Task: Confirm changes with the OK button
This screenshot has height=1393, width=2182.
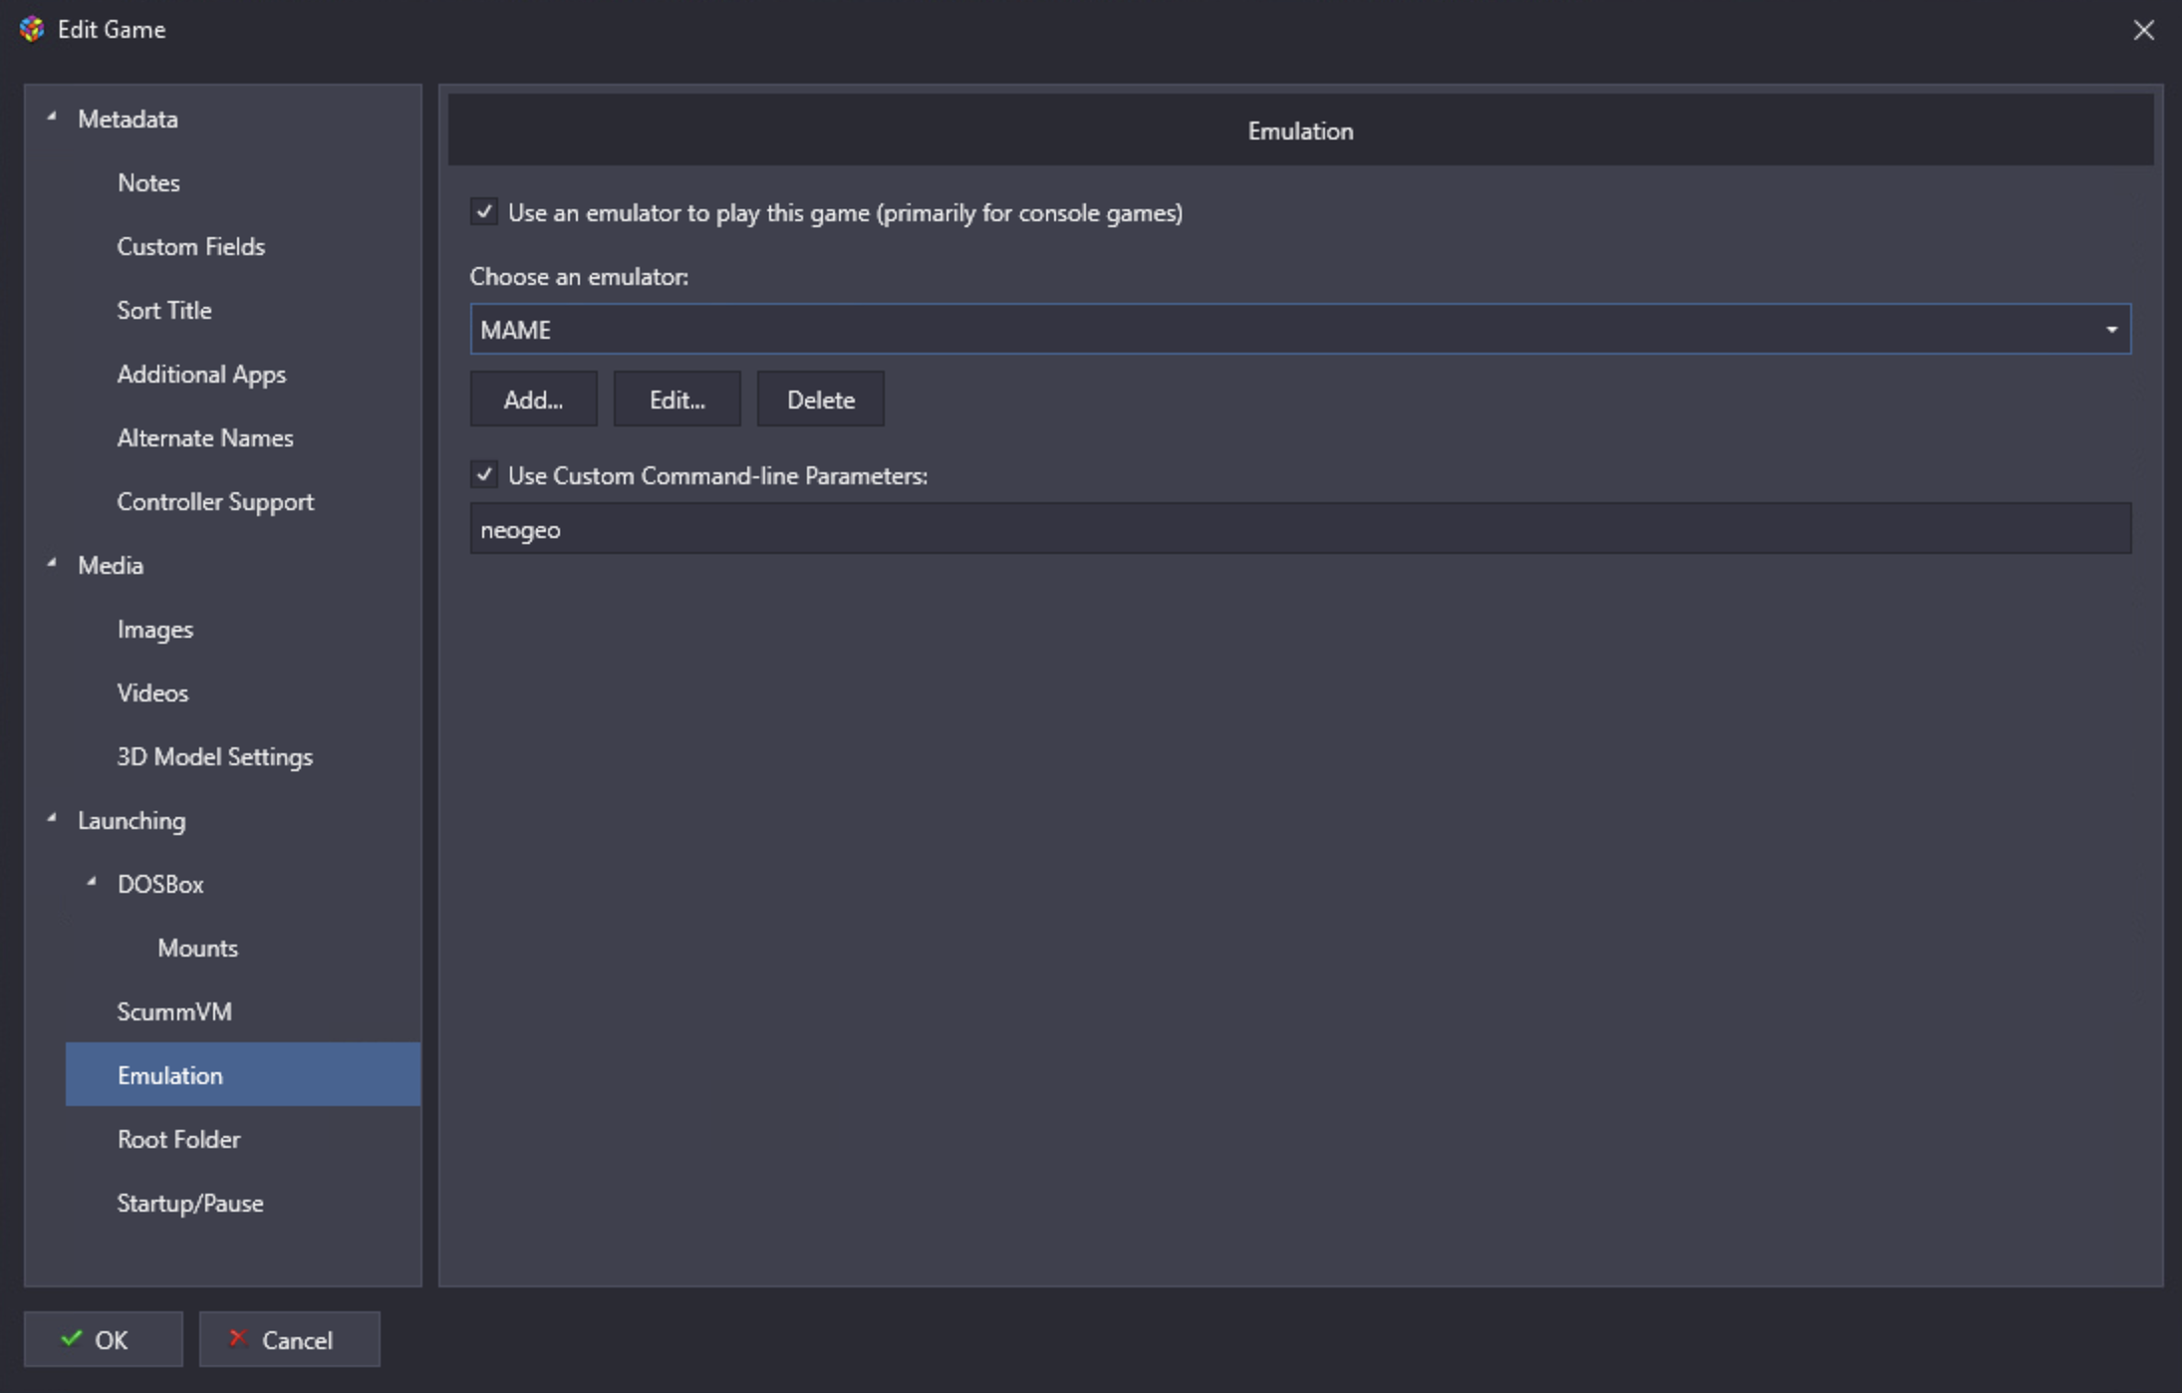Action: 104,1339
